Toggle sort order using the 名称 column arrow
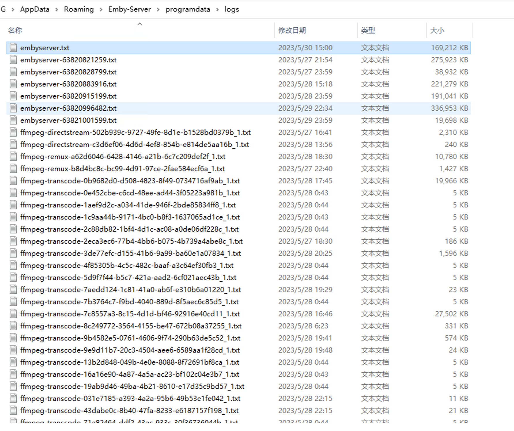 pyautogui.click(x=140, y=24)
